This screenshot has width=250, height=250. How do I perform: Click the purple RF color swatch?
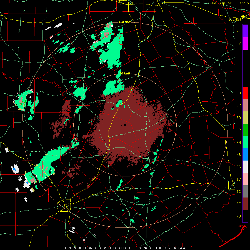[x=245, y=31]
